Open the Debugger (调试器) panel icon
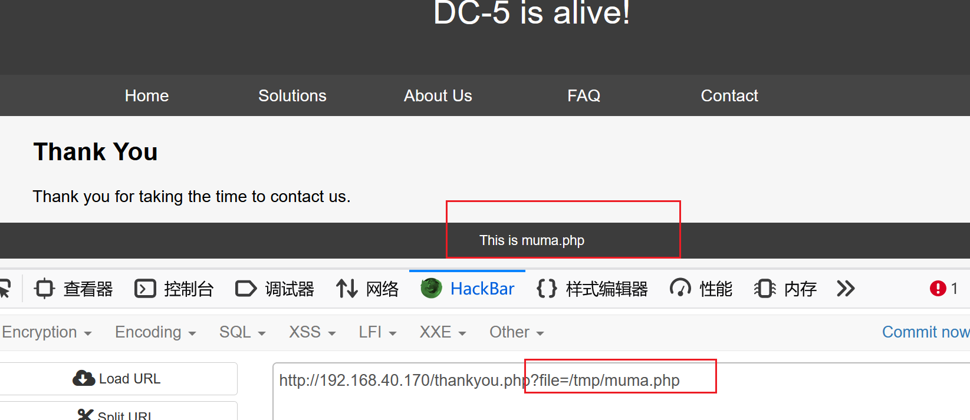Viewport: 970px width, 420px height. (x=246, y=289)
